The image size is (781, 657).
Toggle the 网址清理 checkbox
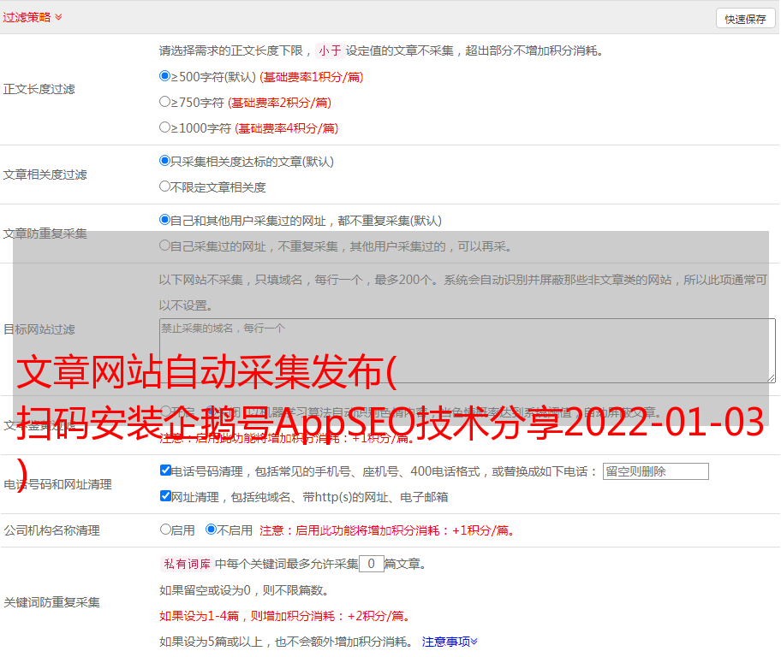165,496
